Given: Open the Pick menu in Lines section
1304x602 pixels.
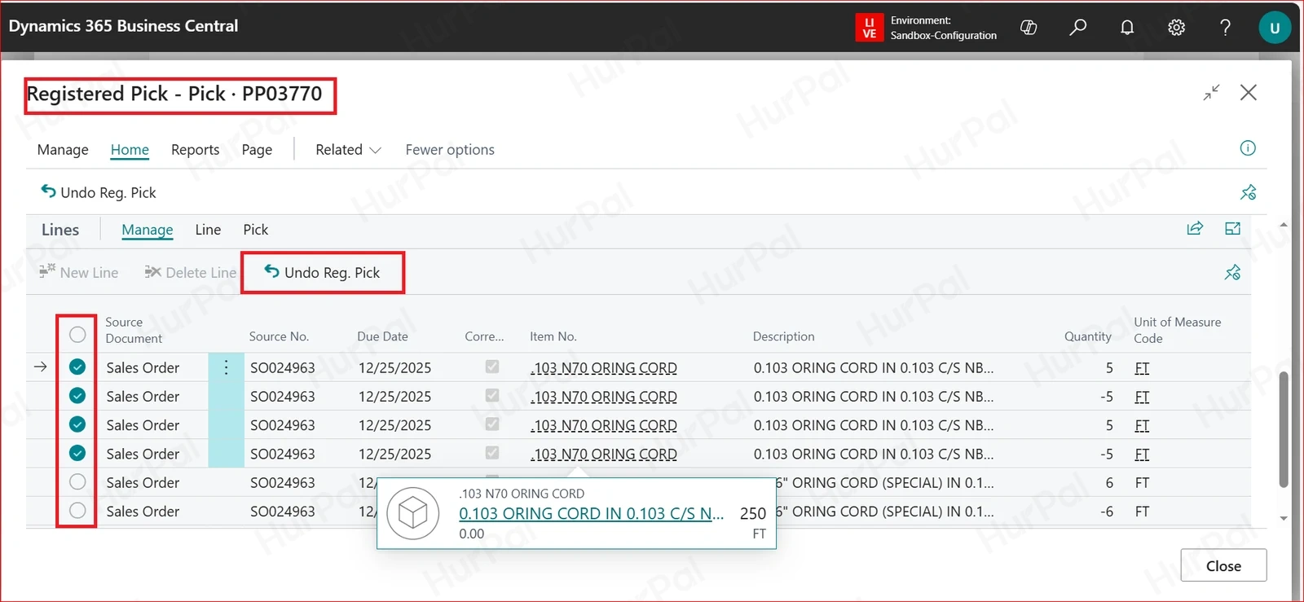Looking at the screenshot, I should [x=255, y=229].
